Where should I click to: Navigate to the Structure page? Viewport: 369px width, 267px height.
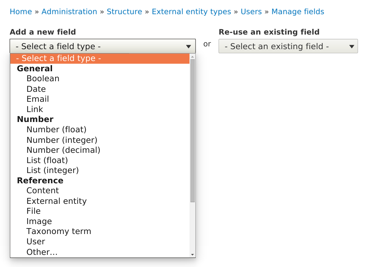124,12
